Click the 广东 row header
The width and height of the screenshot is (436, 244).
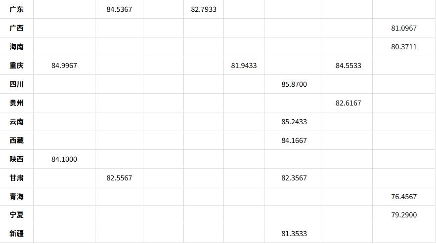pos(16,9)
